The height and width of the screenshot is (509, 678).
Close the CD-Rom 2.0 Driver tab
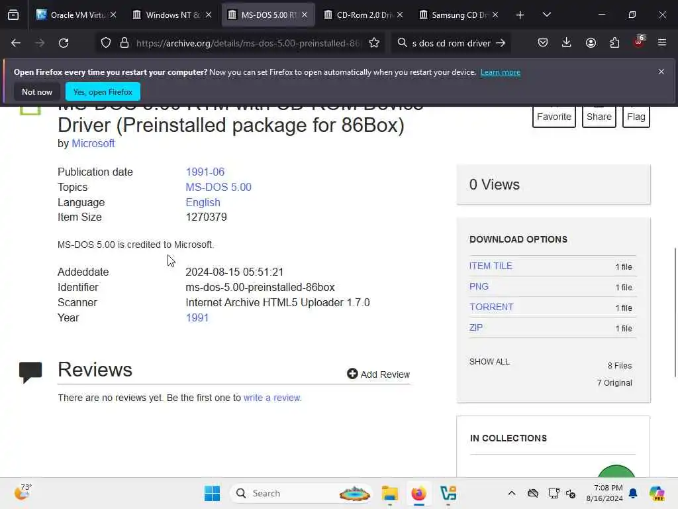coord(400,15)
